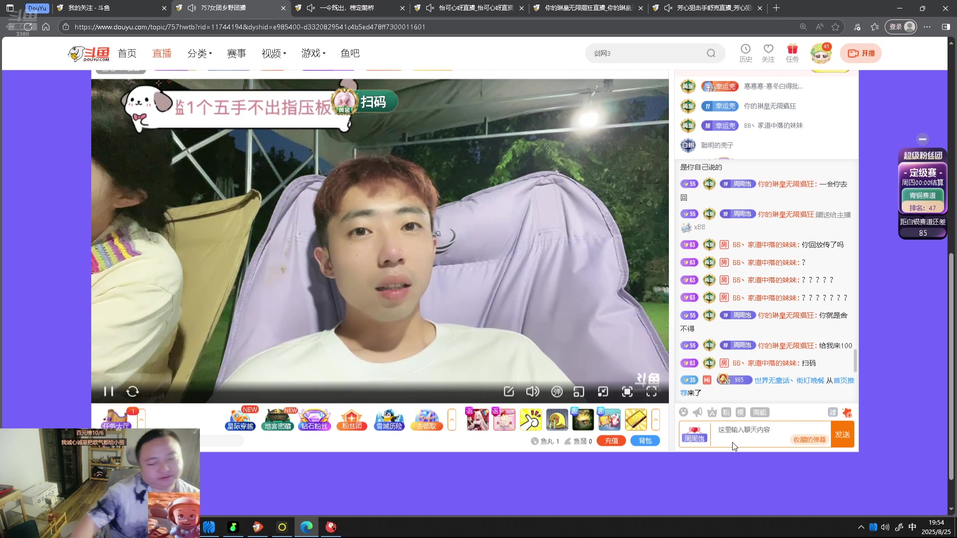The image size is (957, 538).
Task: Toggle danmaku bullet comments in player
Action: (557, 392)
